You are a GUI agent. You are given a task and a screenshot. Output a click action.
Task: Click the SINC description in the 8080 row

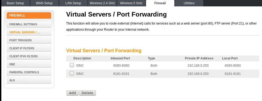80,66
